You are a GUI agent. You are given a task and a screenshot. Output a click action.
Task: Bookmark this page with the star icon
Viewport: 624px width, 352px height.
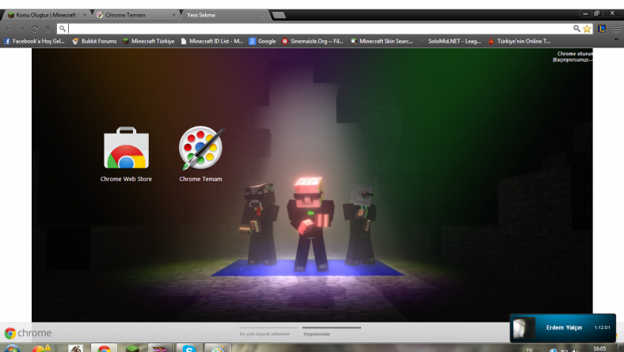click(x=587, y=28)
